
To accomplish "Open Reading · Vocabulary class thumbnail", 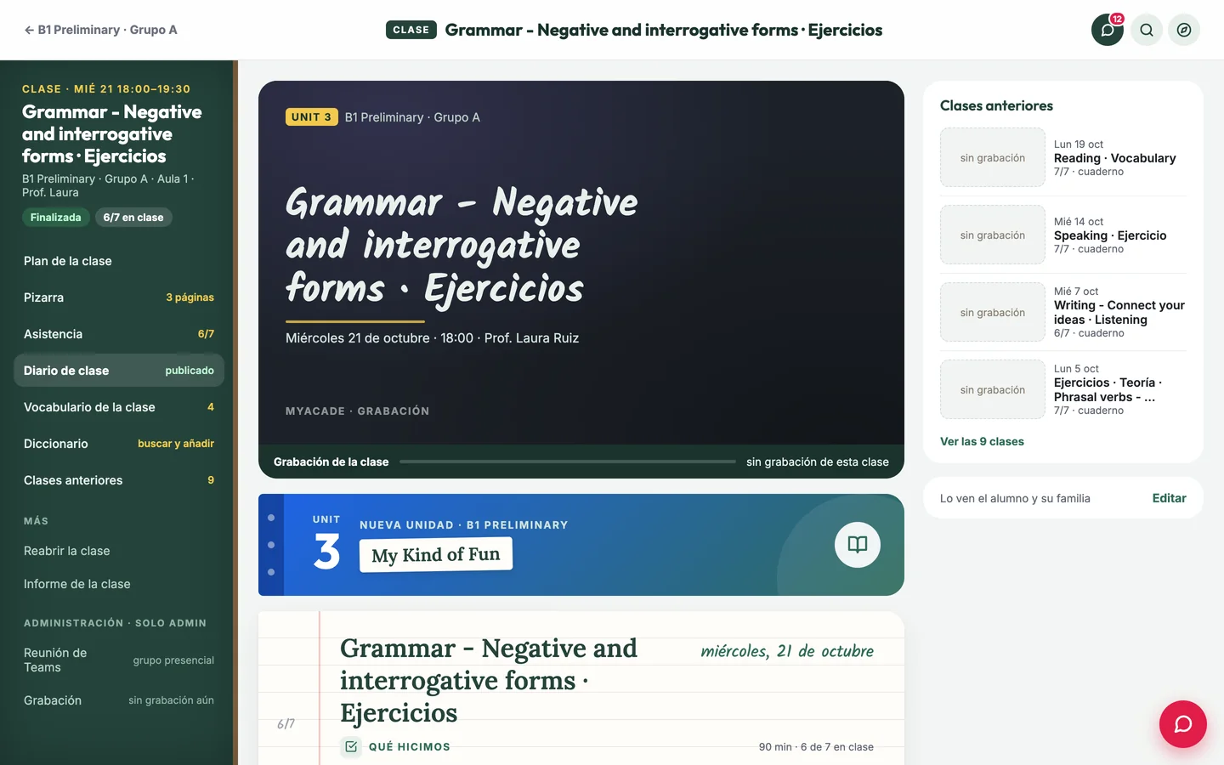I will 993,157.
